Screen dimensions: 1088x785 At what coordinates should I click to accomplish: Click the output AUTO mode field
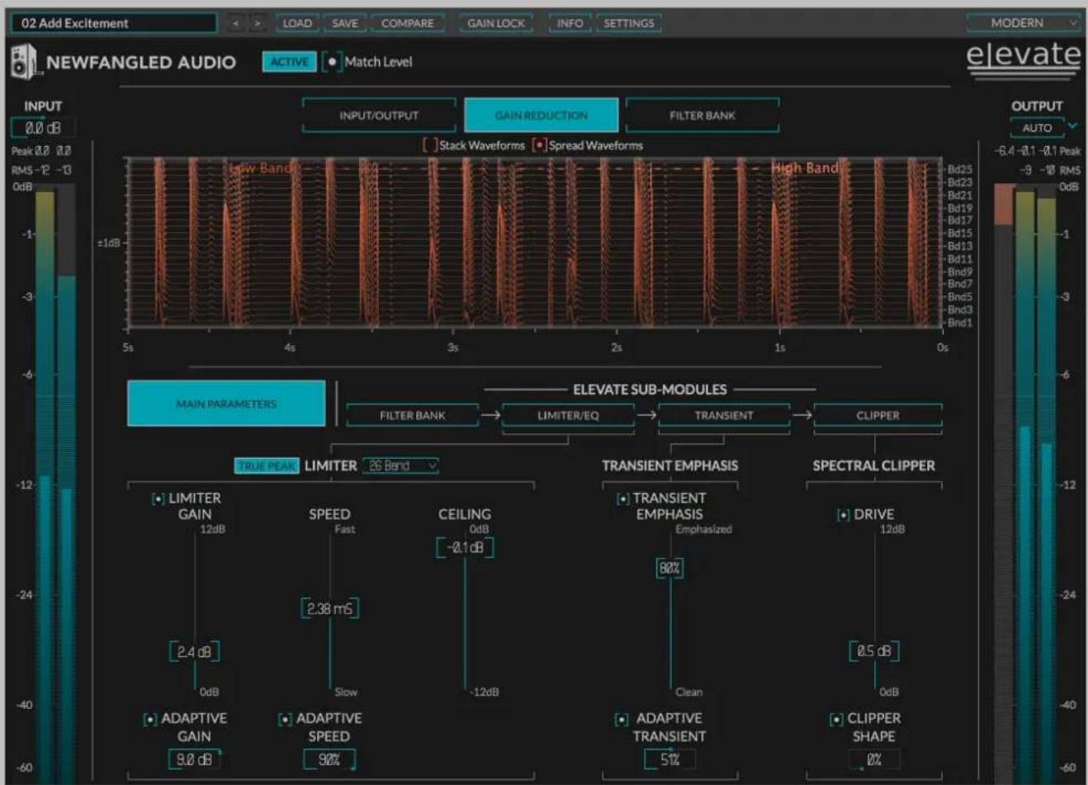[x=1037, y=128]
